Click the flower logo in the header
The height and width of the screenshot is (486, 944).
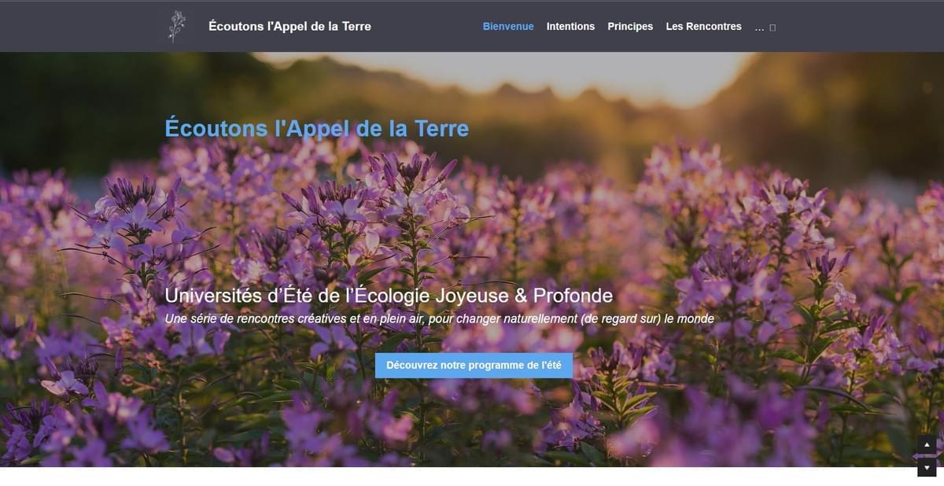pos(175,25)
